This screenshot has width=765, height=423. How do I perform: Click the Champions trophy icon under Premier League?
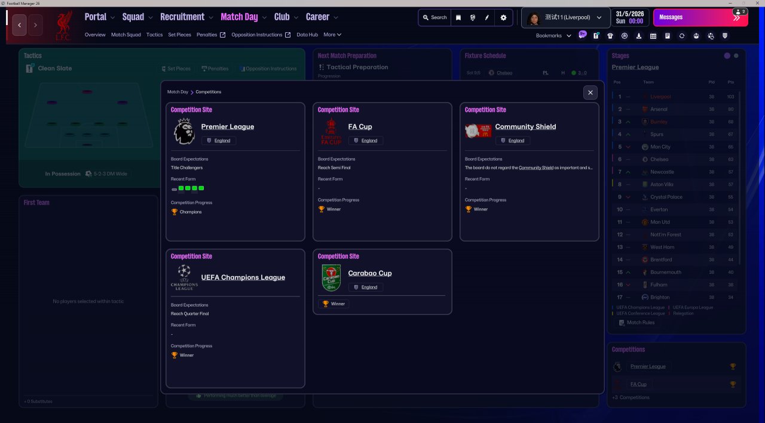[175, 212]
